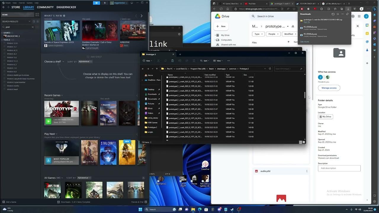Open Choose a shelf dropdown
This screenshot has width=379, height=213.
[x=54, y=62]
